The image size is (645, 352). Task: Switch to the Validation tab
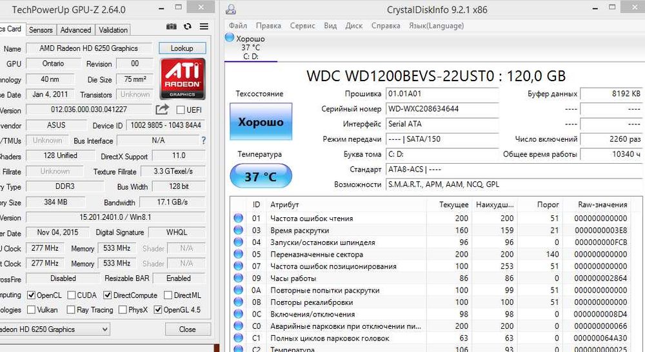click(113, 30)
